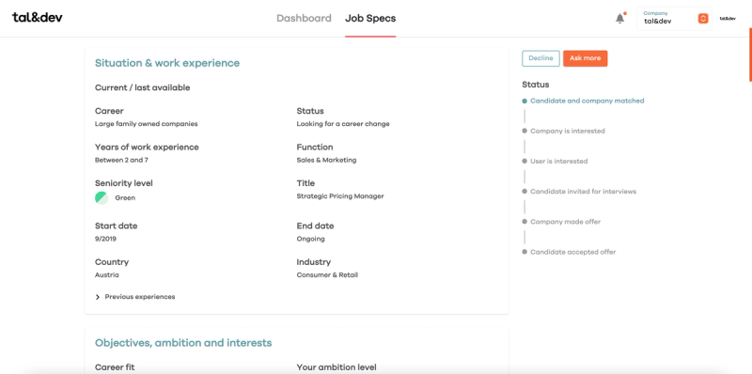Click the small tal&dev profile avatar
The image size is (752, 374).
(728, 18)
